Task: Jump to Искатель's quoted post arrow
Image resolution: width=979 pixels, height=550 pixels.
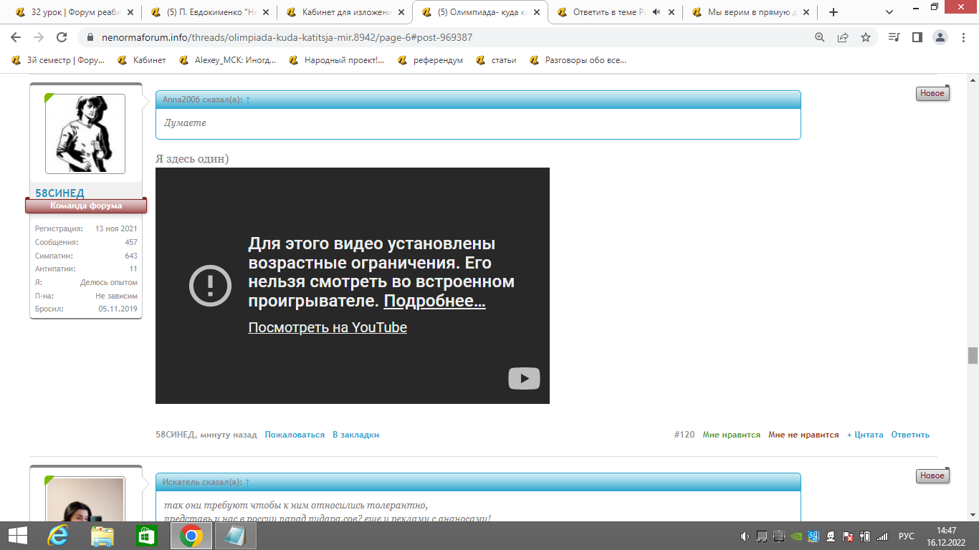Action: [x=248, y=482]
